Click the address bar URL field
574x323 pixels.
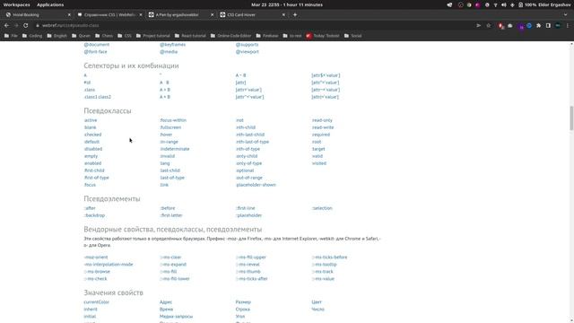253,26
